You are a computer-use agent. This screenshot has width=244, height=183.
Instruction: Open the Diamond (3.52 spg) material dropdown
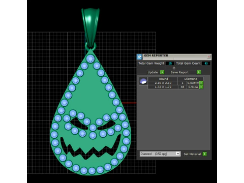click(160, 154)
